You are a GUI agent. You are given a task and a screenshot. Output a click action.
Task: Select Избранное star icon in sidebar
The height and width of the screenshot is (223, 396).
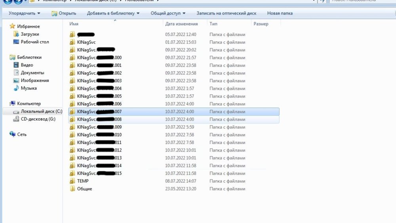coord(12,26)
